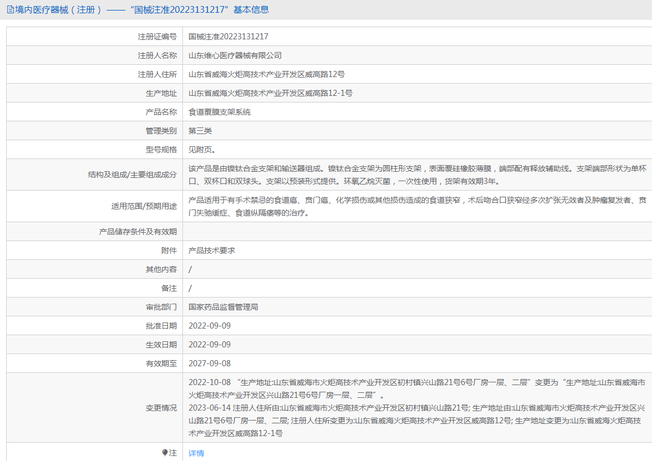The width and height of the screenshot is (652, 461).
Task: Select registration number 国械注准20223131217 value
Action: click(x=228, y=37)
